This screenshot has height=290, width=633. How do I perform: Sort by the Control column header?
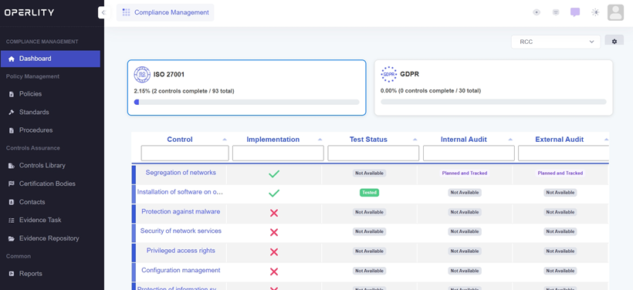click(x=180, y=140)
